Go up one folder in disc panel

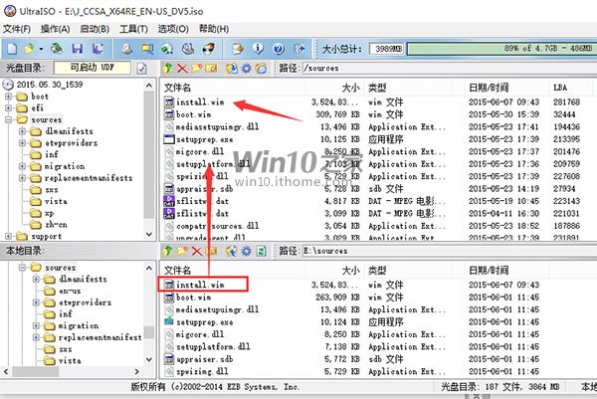(167, 69)
